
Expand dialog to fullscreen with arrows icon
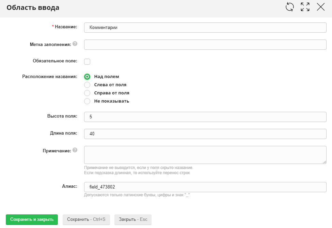305,7
